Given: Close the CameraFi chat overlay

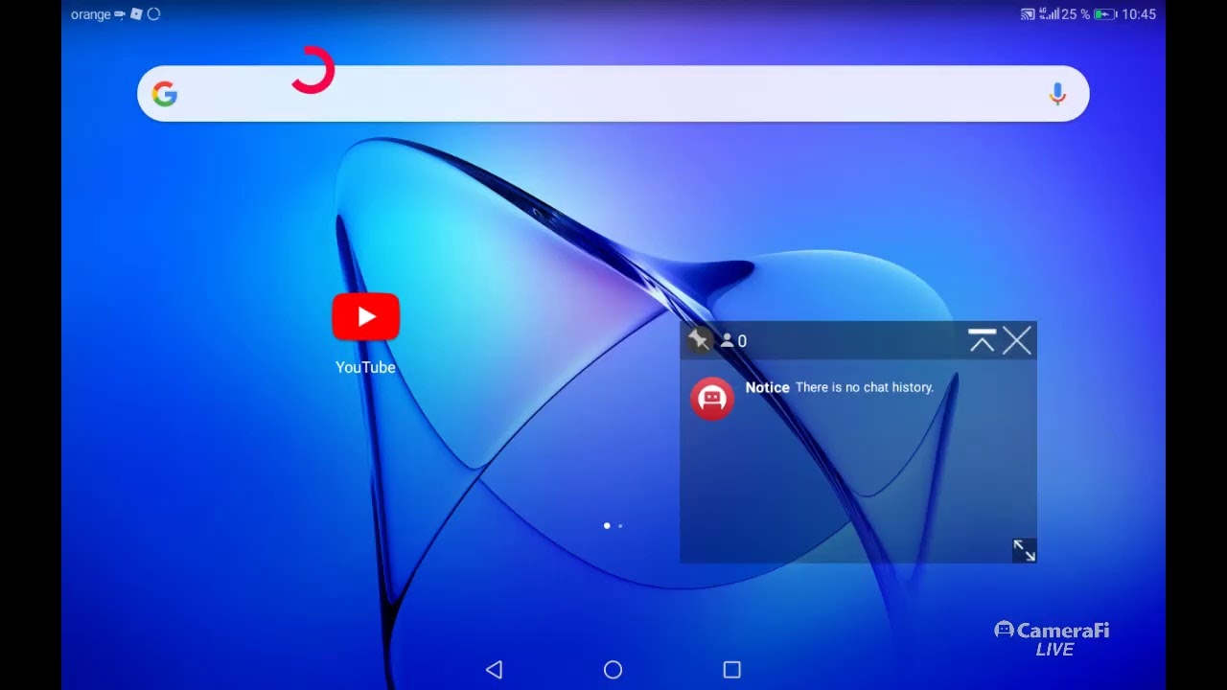Looking at the screenshot, I should click(1017, 340).
